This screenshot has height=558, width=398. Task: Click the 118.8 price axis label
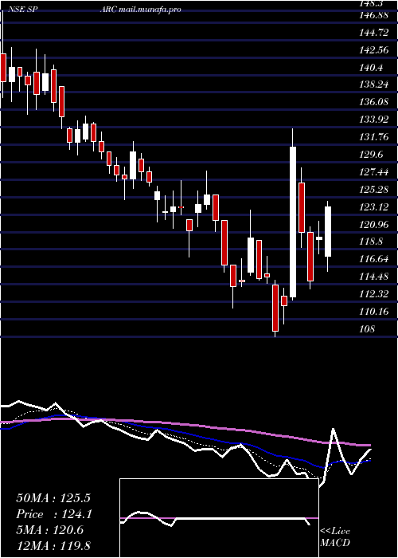click(372, 242)
